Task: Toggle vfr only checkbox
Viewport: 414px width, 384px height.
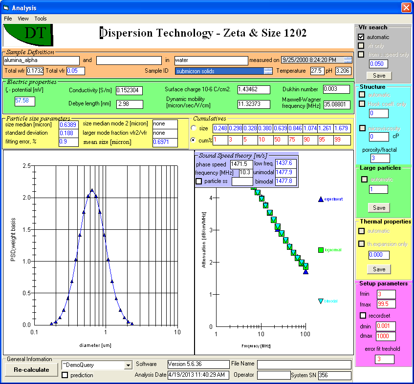Action: click(361, 45)
